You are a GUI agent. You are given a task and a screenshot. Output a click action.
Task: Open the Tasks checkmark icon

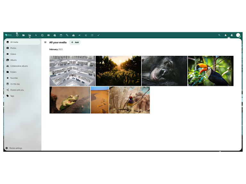coord(98,35)
